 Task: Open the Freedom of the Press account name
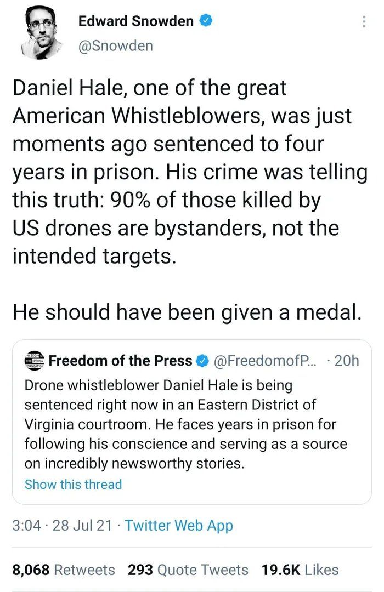120,361
